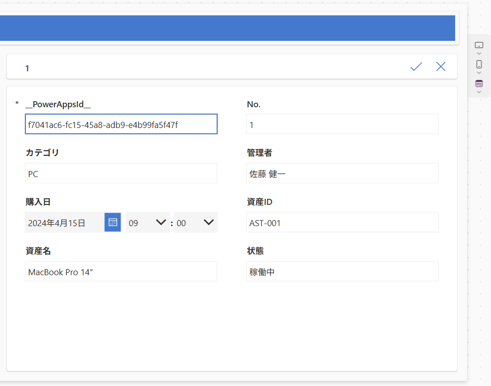Select the blue header bar at top

pyautogui.click(x=227, y=28)
